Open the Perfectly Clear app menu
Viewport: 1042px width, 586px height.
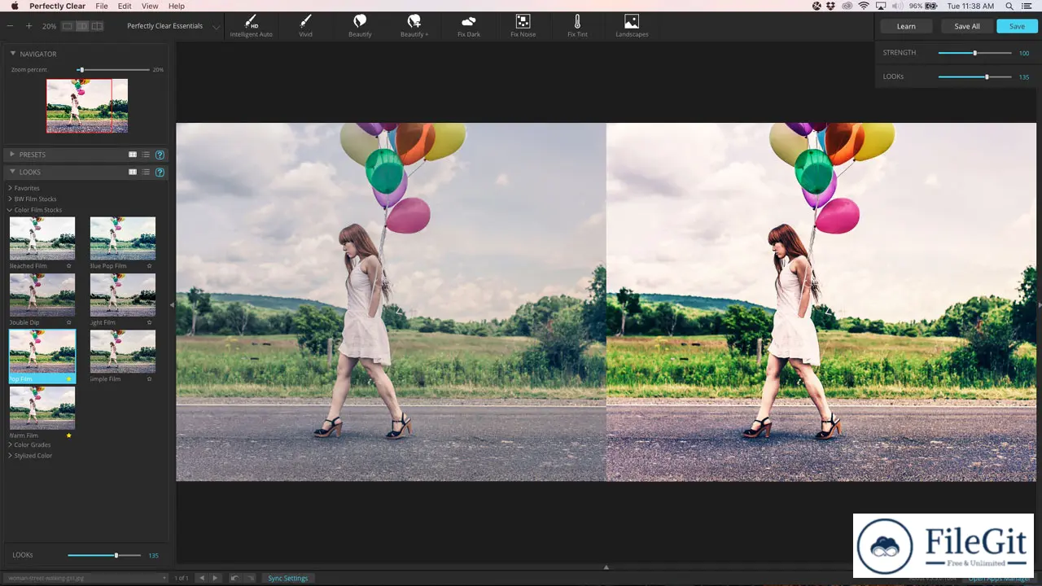coord(58,6)
